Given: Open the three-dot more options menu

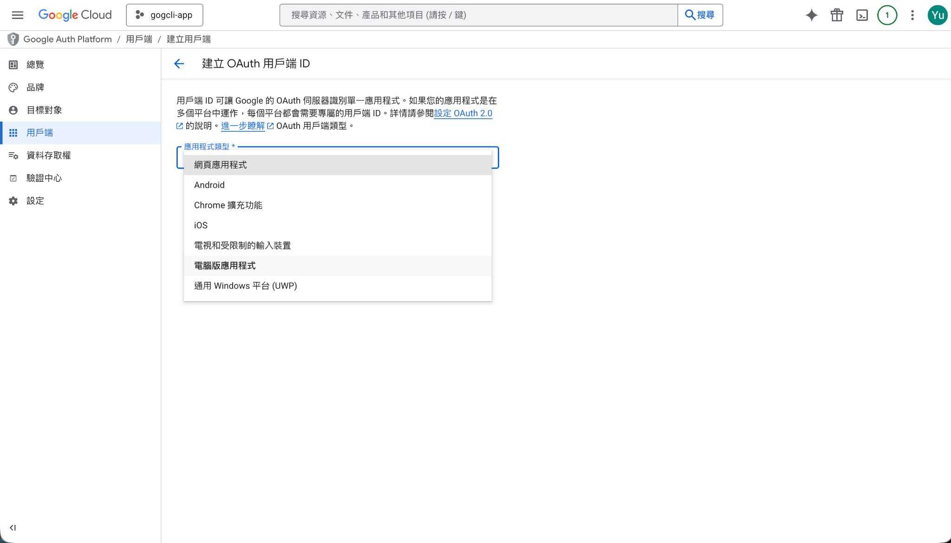Looking at the screenshot, I should (x=912, y=15).
